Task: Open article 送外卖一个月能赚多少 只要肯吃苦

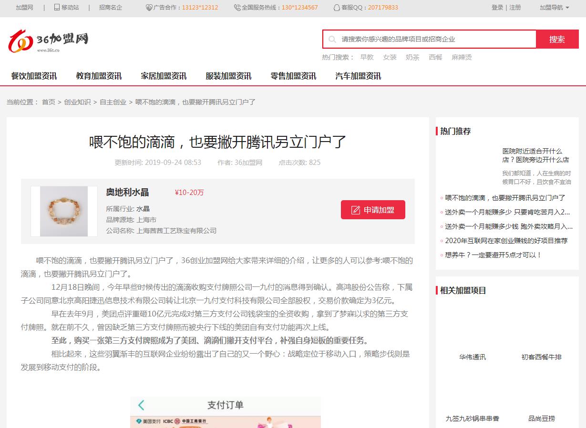Action: 507,212
